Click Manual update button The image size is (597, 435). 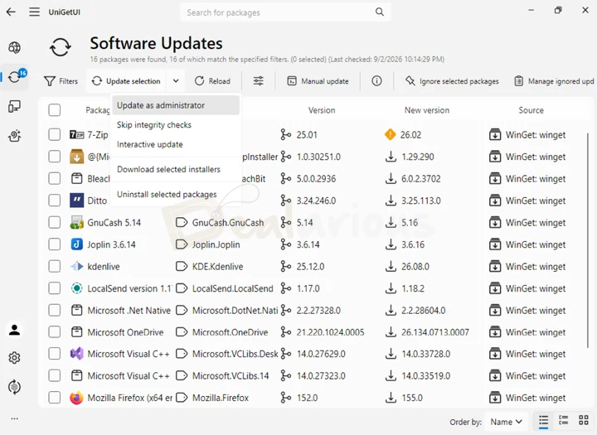coord(318,81)
